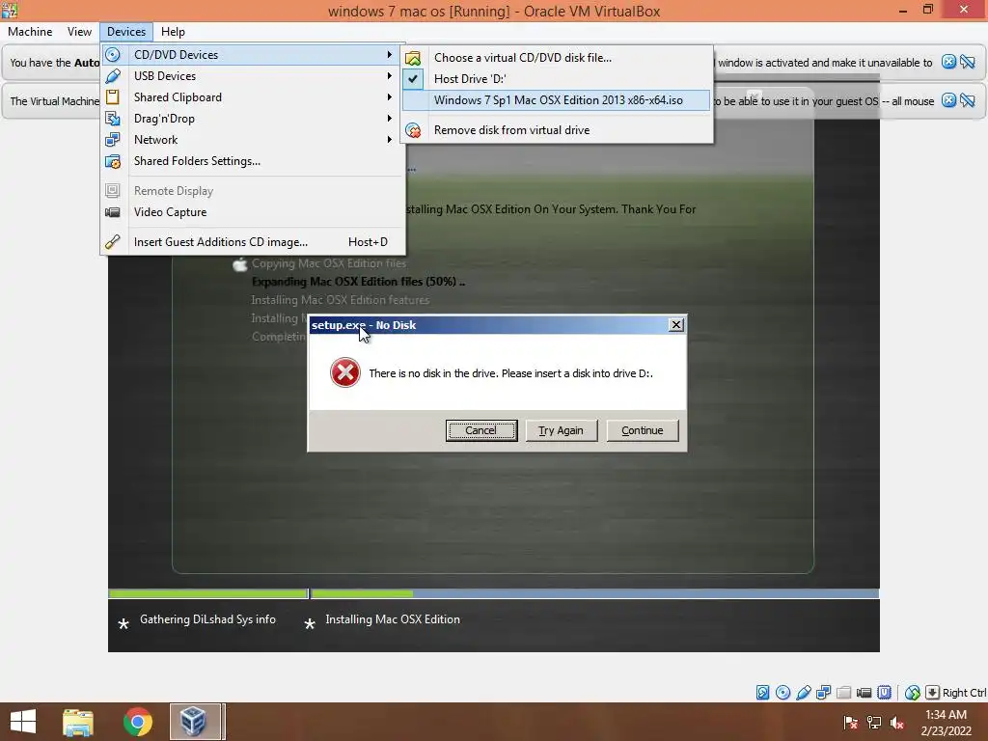Click 'Copying Mac OSX Edition files' step
This screenshot has width=988, height=741.
click(329, 263)
